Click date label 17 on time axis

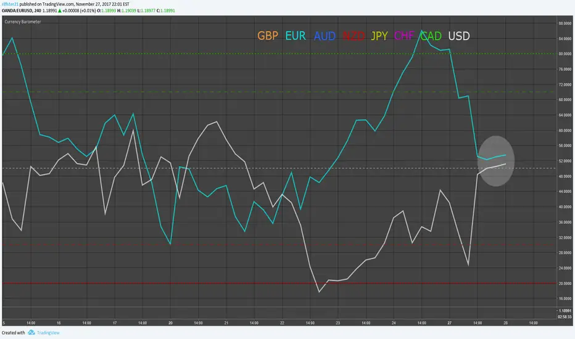tap(115, 323)
